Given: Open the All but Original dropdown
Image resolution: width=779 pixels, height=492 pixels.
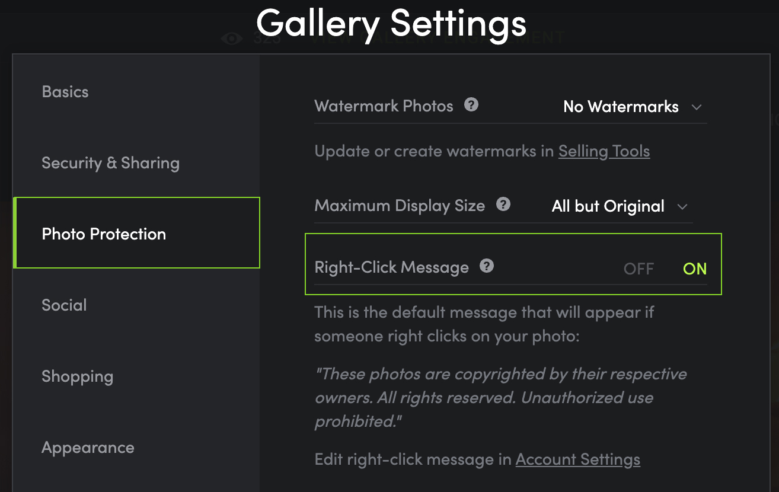Looking at the screenshot, I should 620,206.
